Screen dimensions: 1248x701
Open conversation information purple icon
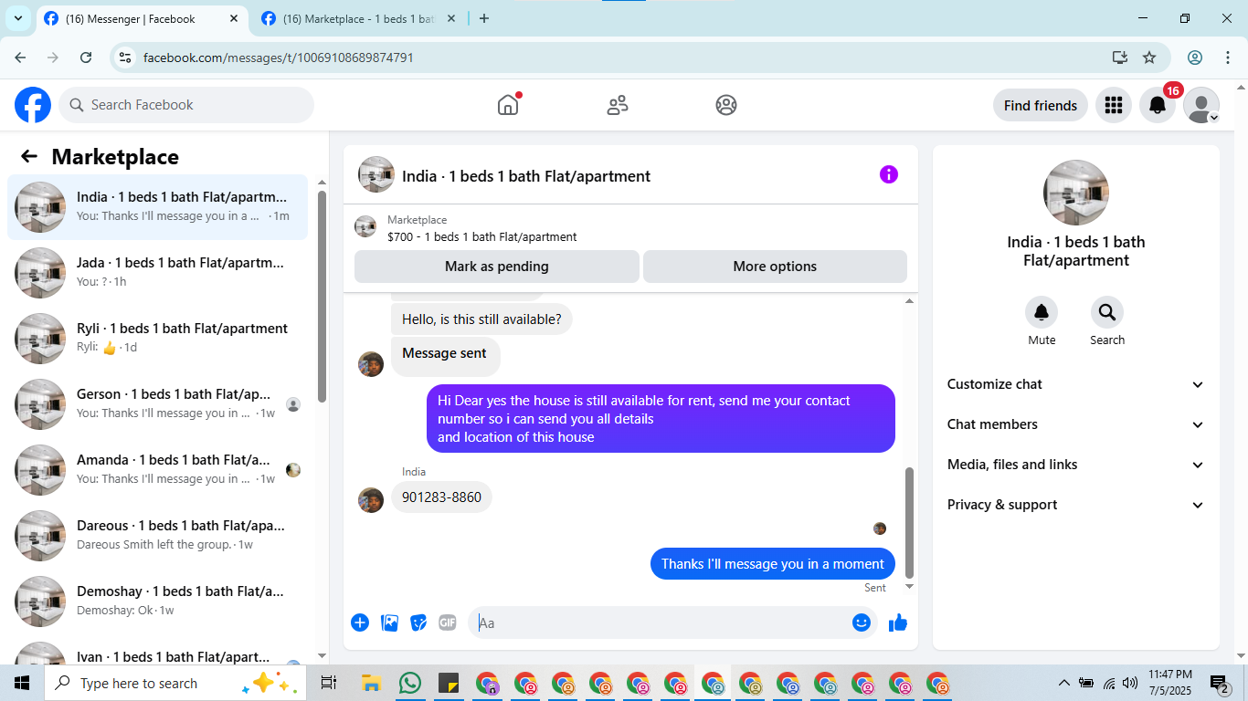click(889, 174)
